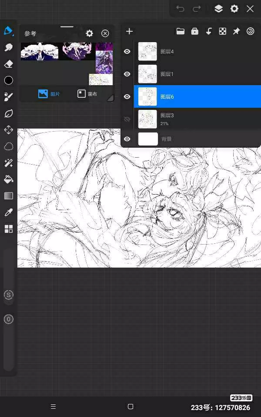Create a layer group folder
The height and width of the screenshot is (417, 261).
180,31
